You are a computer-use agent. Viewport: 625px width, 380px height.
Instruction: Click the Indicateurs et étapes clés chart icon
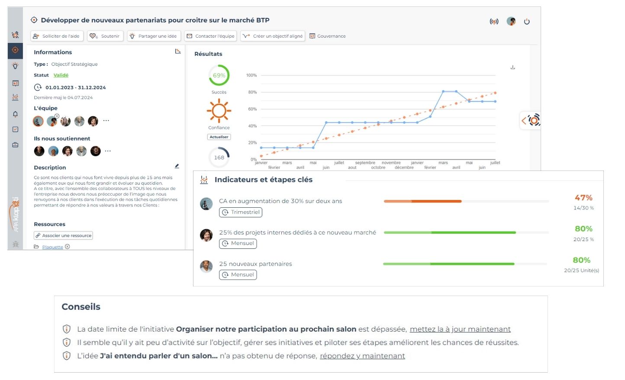[204, 180]
